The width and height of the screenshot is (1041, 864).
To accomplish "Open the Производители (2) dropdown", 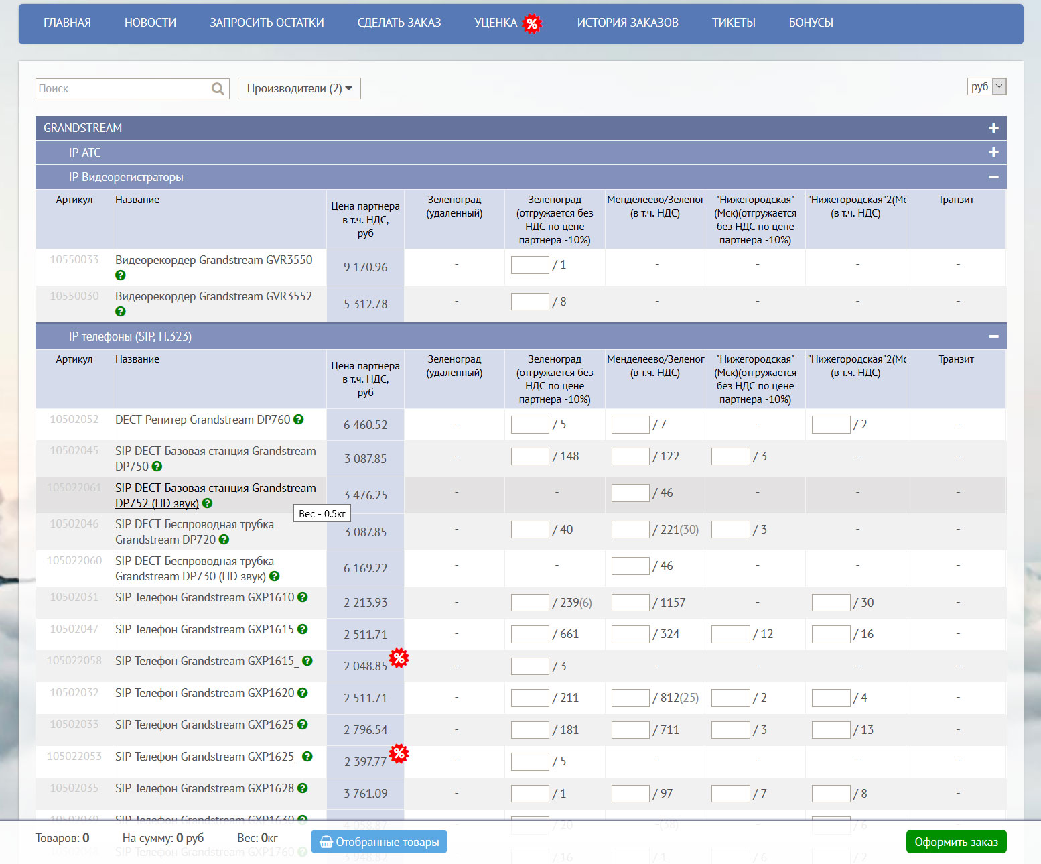I will pos(299,88).
